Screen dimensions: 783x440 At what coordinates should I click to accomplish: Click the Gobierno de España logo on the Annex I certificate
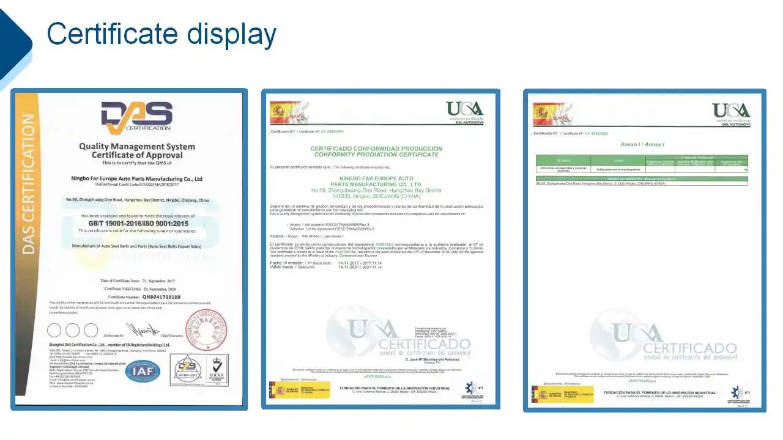[x=563, y=394]
